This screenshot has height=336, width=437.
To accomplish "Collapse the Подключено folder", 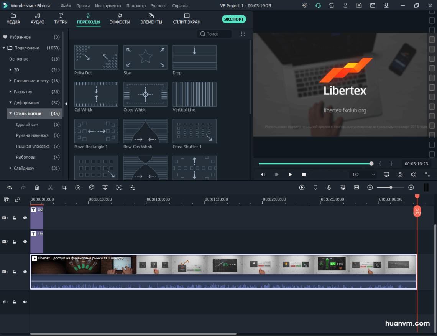I will point(3,48).
